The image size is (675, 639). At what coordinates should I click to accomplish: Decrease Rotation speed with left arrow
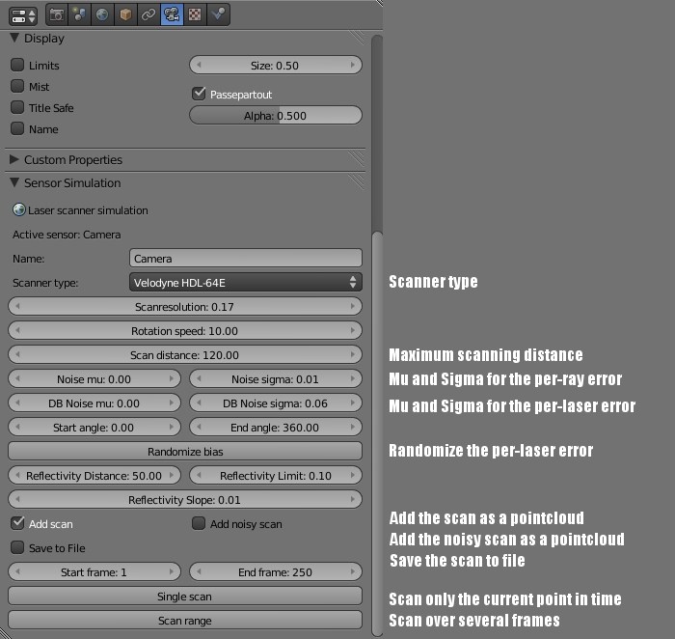click(x=17, y=330)
